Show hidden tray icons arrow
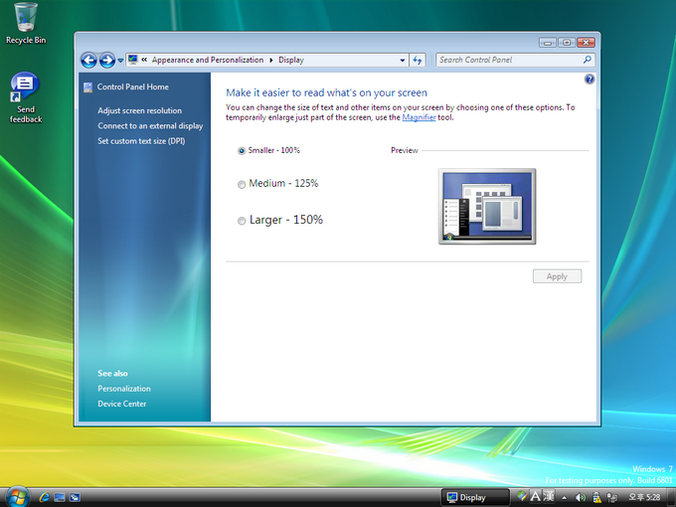 point(565,498)
